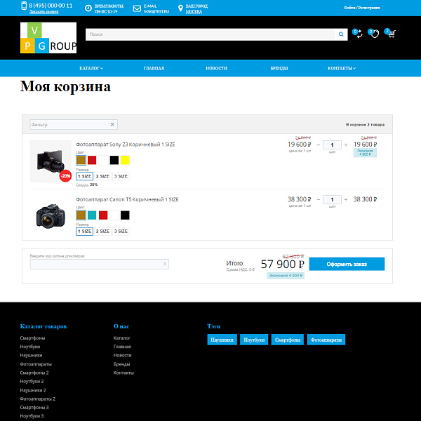Screen dimensions: 421x421
Task: Open Бренды menu item
Action: tap(279, 68)
